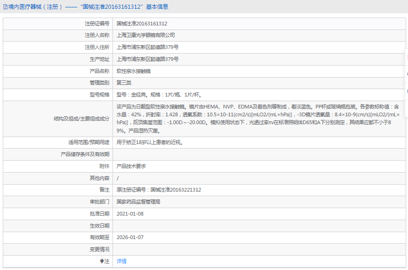Click the 变更情况 label
Viewport: 408px width, 270px height.
100,249
